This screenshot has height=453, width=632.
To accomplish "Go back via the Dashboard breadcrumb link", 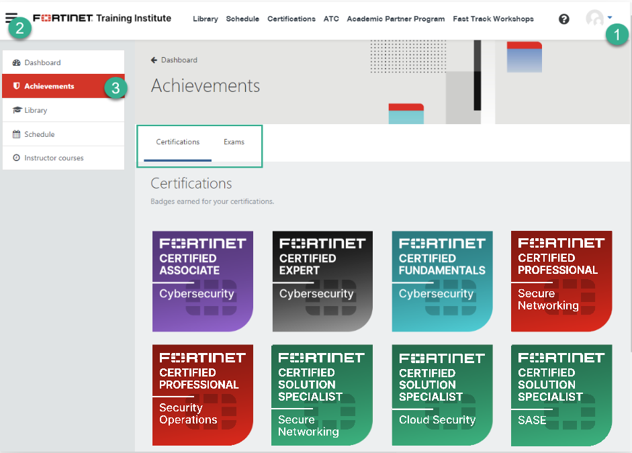I will (x=179, y=60).
